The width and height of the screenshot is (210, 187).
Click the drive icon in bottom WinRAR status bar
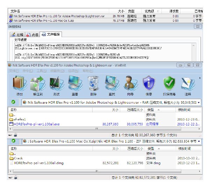pos(10,178)
